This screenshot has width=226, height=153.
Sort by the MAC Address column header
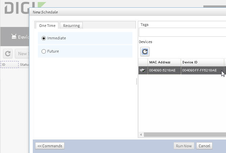point(164,62)
